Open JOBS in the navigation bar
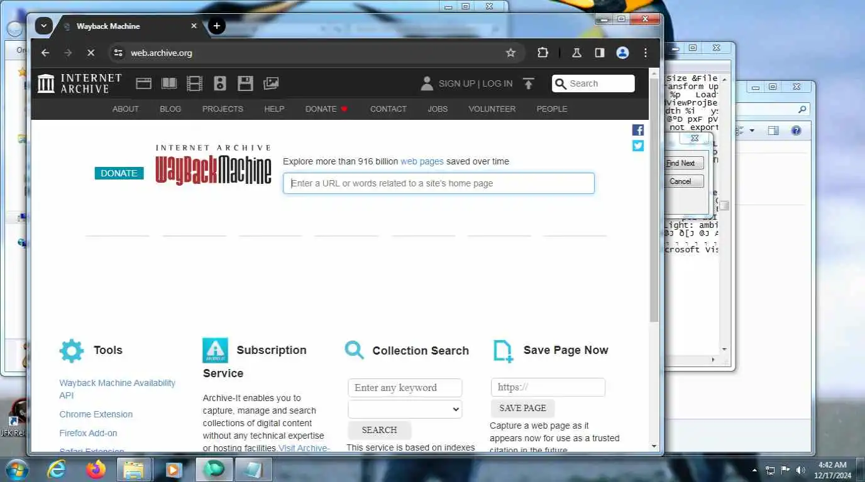Viewport: 865px width, 482px height. 438,109
